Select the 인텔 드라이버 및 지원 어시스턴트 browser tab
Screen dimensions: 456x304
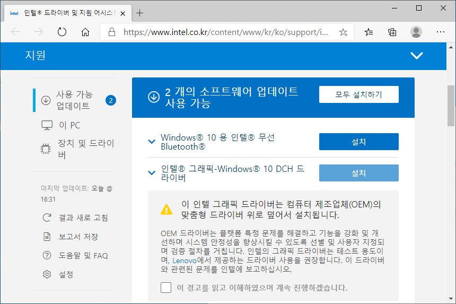tap(68, 13)
